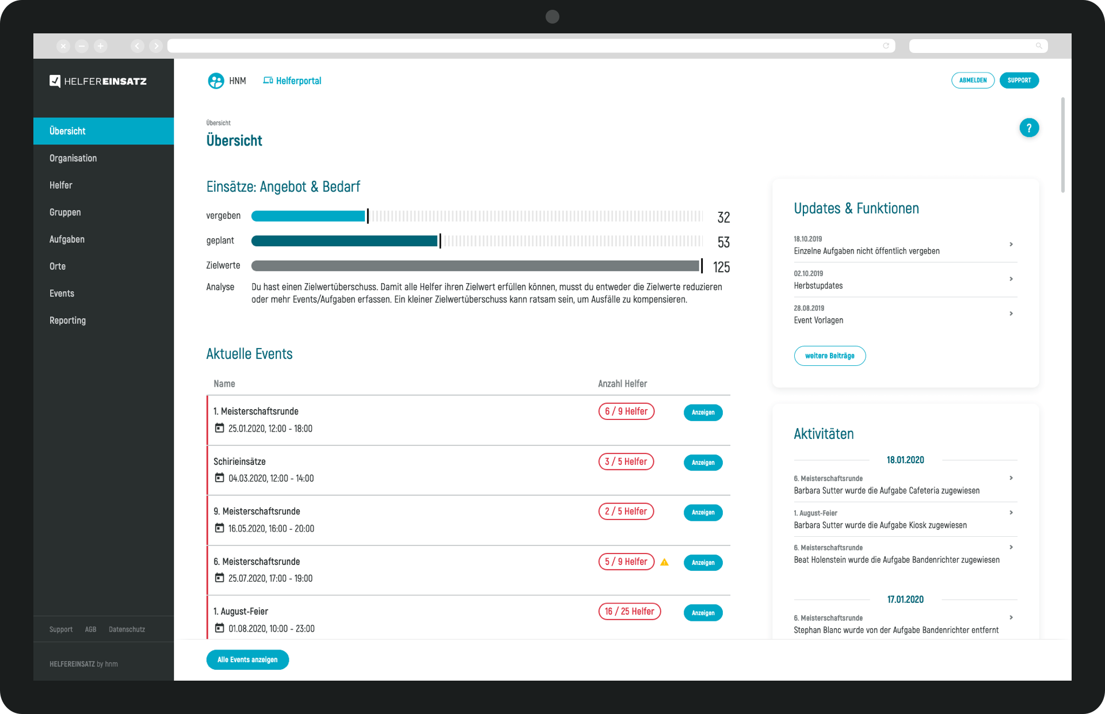Expand 1. August-Feier Kiosk activity chevron

pyautogui.click(x=1011, y=513)
